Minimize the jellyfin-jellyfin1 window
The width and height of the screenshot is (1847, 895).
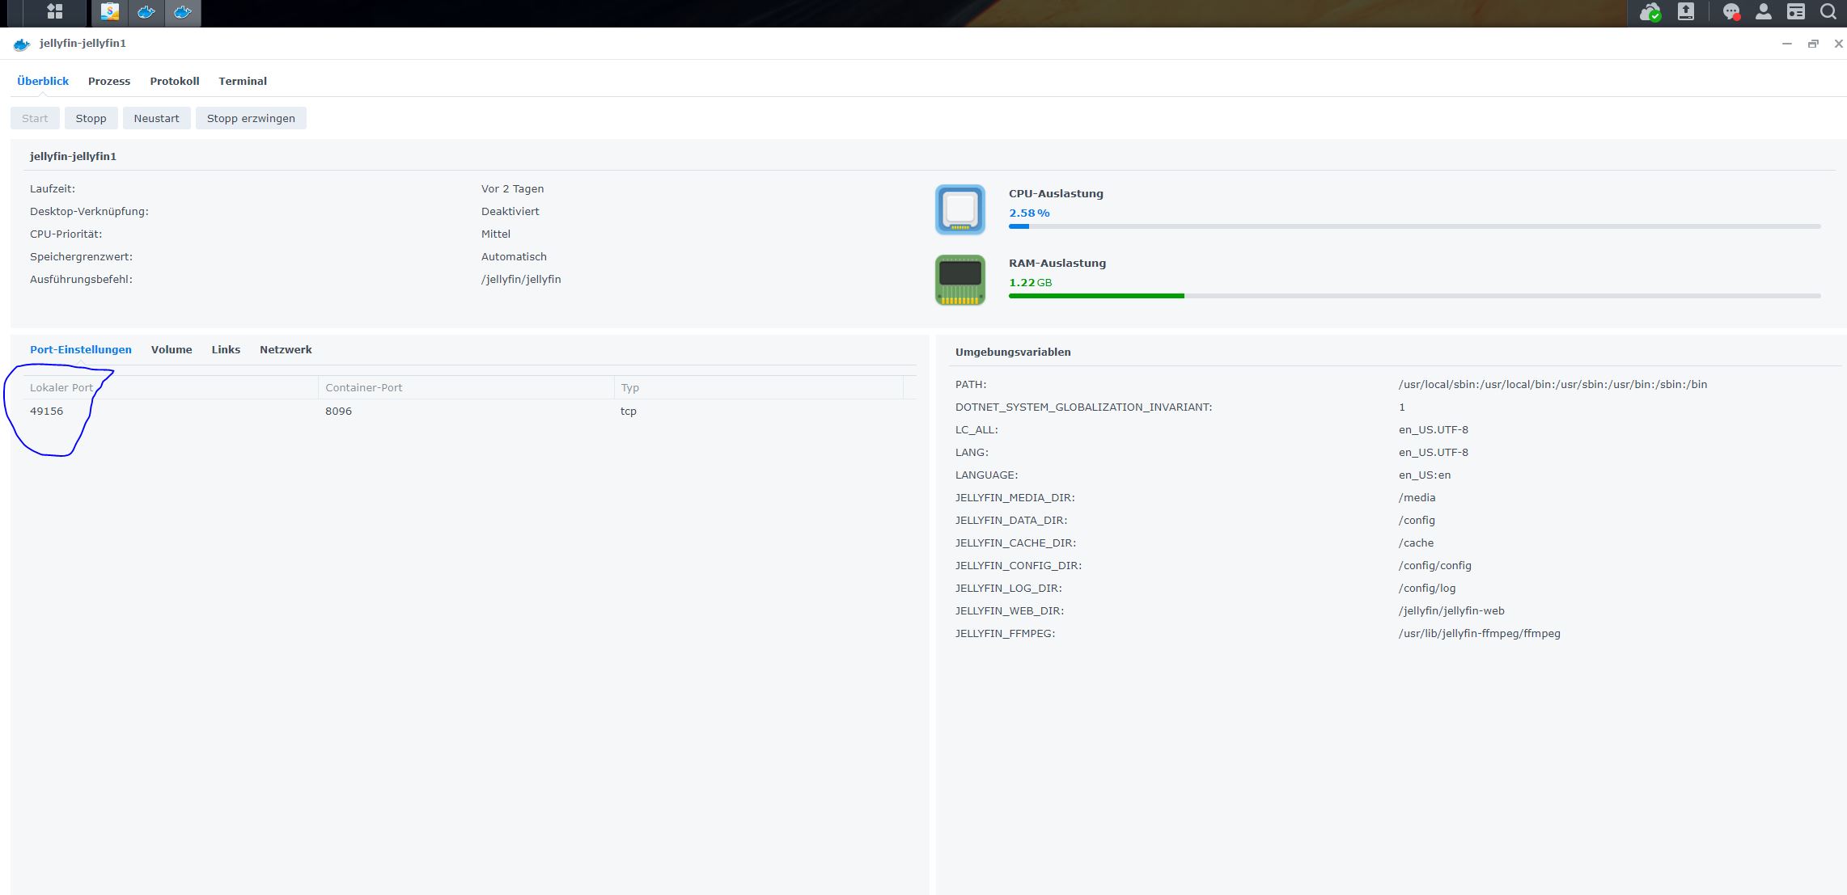tap(1786, 44)
